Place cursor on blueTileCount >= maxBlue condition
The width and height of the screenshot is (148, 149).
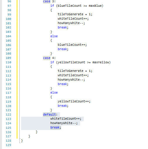pos(80,6)
